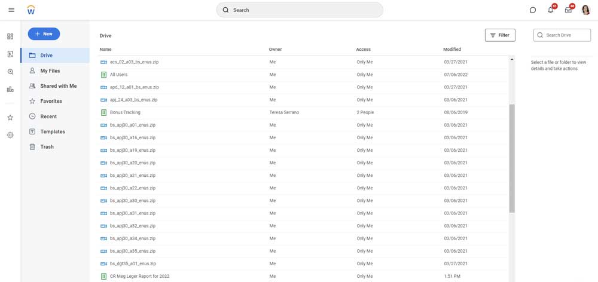The height and width of the screenshot is (282, 598).
Task: Open the user profile avatar
Action: [x=586, y=10]
